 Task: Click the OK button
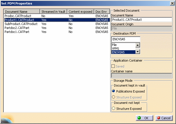click(x=145, y=118)
